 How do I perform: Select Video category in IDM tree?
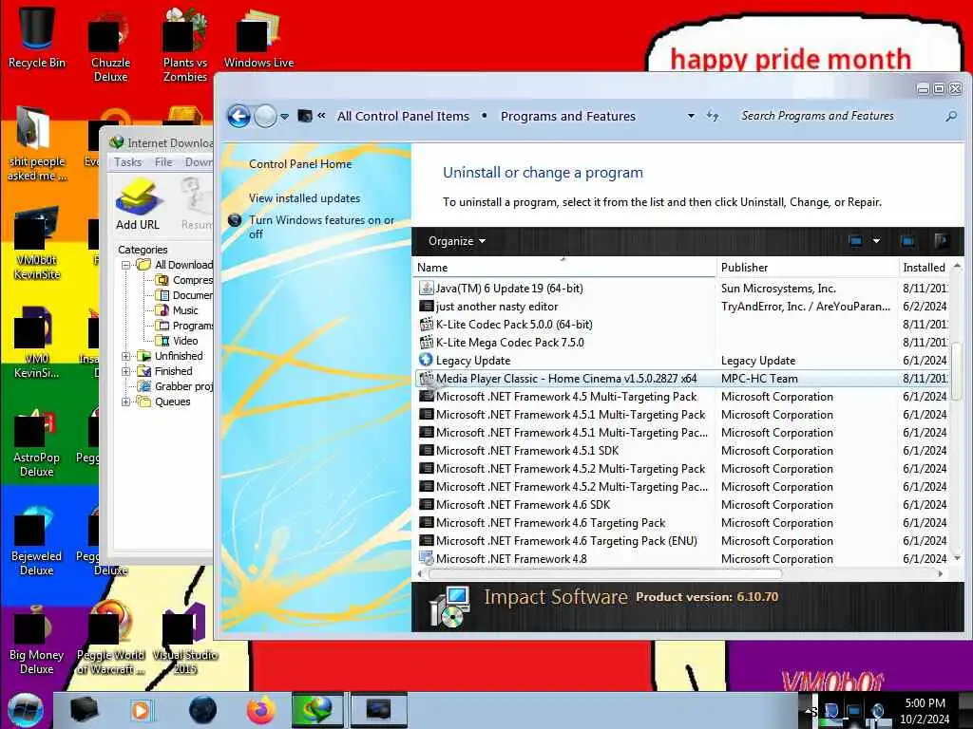185,341
